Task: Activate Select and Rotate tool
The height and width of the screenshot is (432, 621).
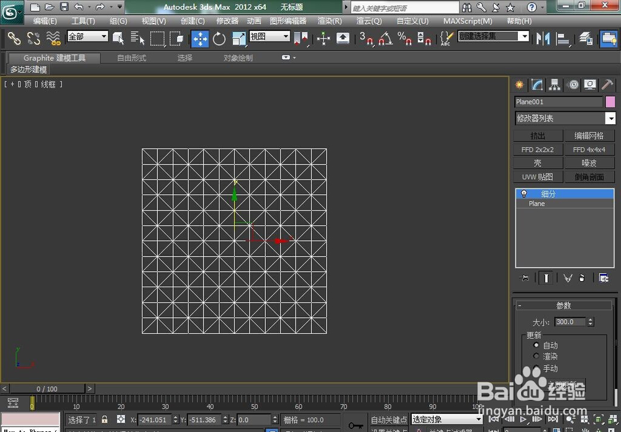Action: [x=219, y=39]
